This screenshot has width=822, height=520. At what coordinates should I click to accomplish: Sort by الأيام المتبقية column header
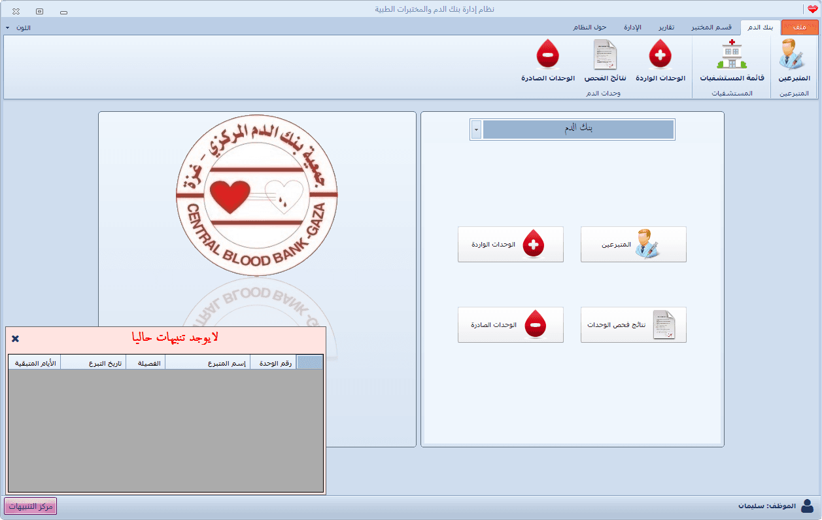coord(35,363)
